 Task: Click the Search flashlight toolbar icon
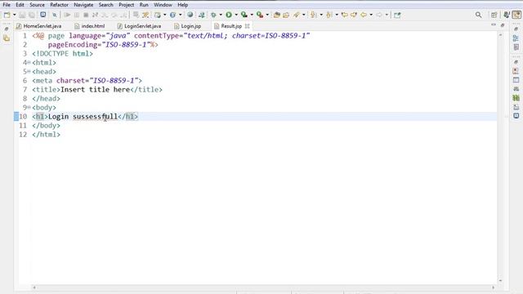point(296,15)
